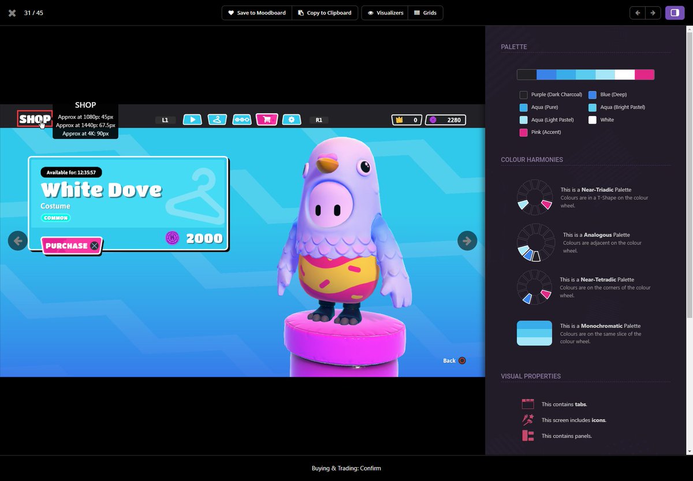This screenshot has width=693, height=481.
Task: Click the SHOP title text
Action: click(x=35, y=119)
